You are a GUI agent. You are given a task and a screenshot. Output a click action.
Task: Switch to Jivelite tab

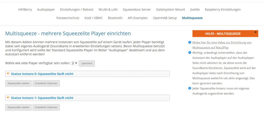[x=195, y=9]
